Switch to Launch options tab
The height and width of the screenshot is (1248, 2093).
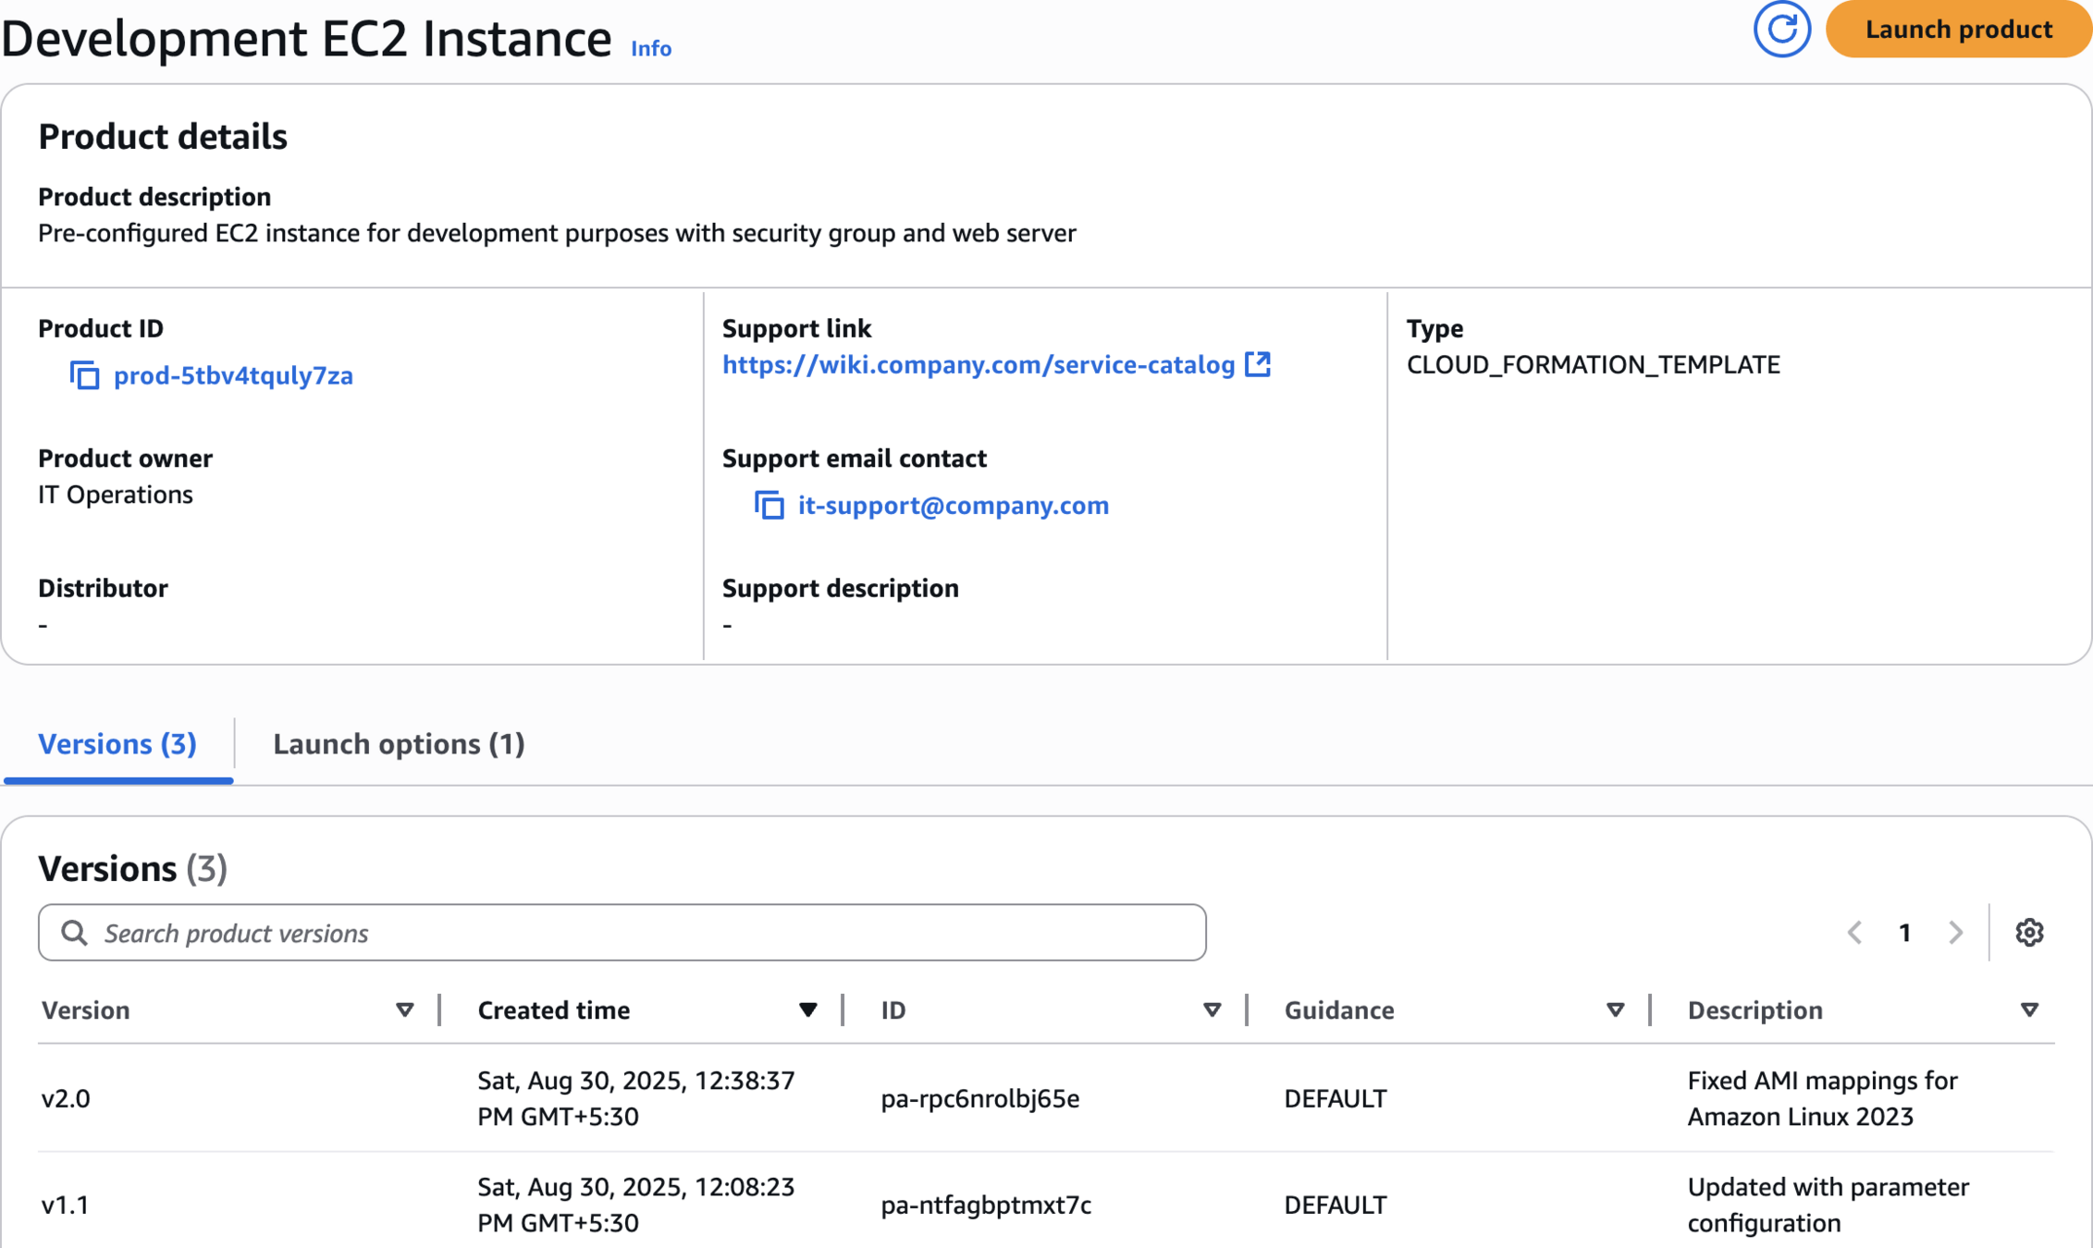point(399,744)
